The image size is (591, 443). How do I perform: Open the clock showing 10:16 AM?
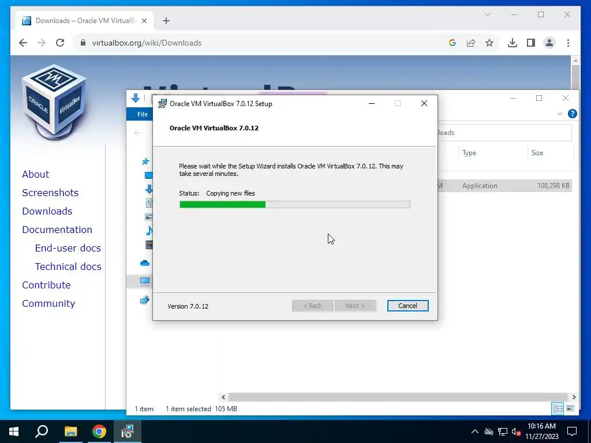tap(541, 431)
